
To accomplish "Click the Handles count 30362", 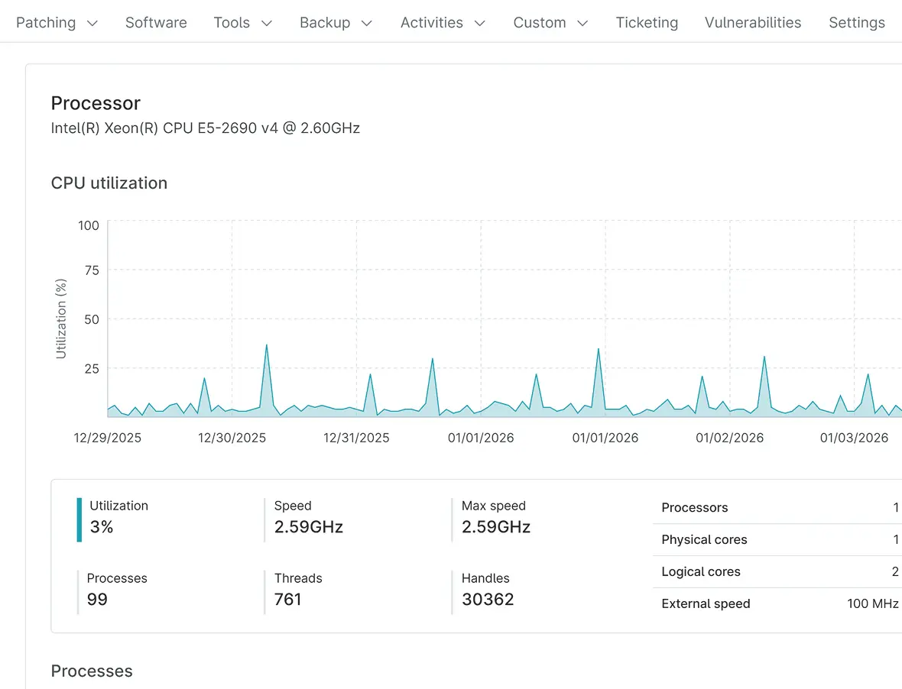I will pyautogui.click(x=488, y=600).
